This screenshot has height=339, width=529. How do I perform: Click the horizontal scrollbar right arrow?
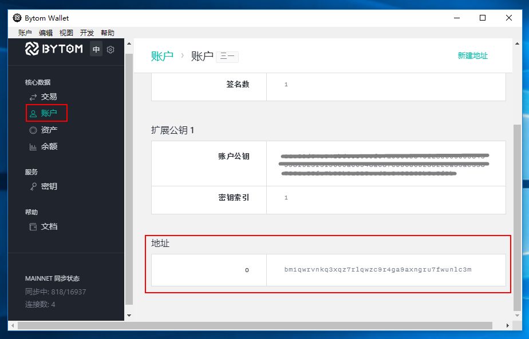(507, 325)
